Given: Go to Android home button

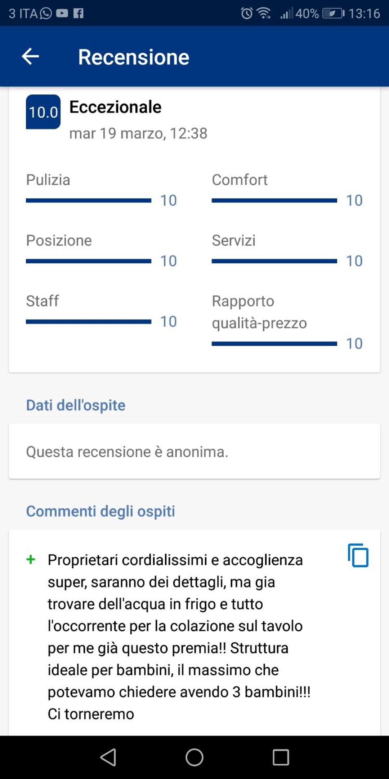Looking at the screenshot, I should pos(194,757).
